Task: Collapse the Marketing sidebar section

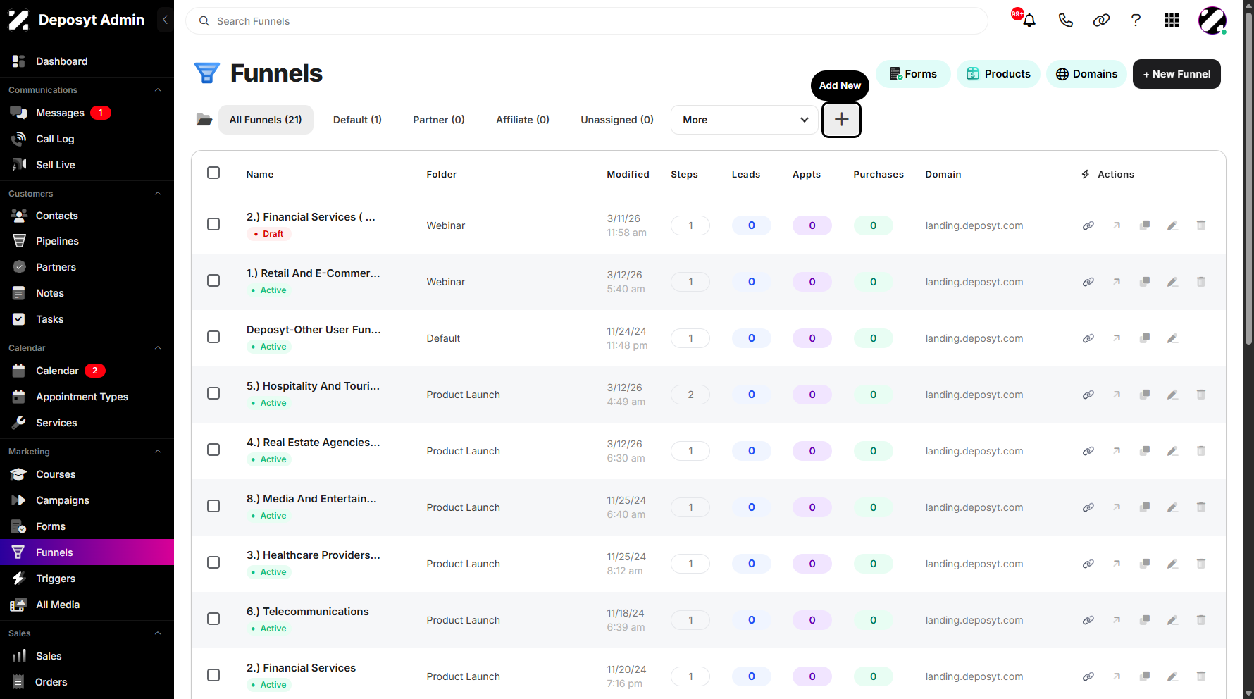Action: [x=158, y=452]
